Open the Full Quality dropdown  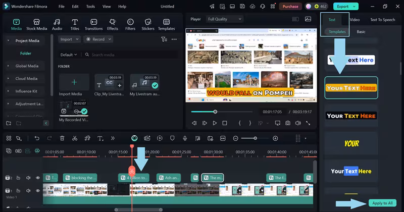pyautogui.click(x=225, y=19)
